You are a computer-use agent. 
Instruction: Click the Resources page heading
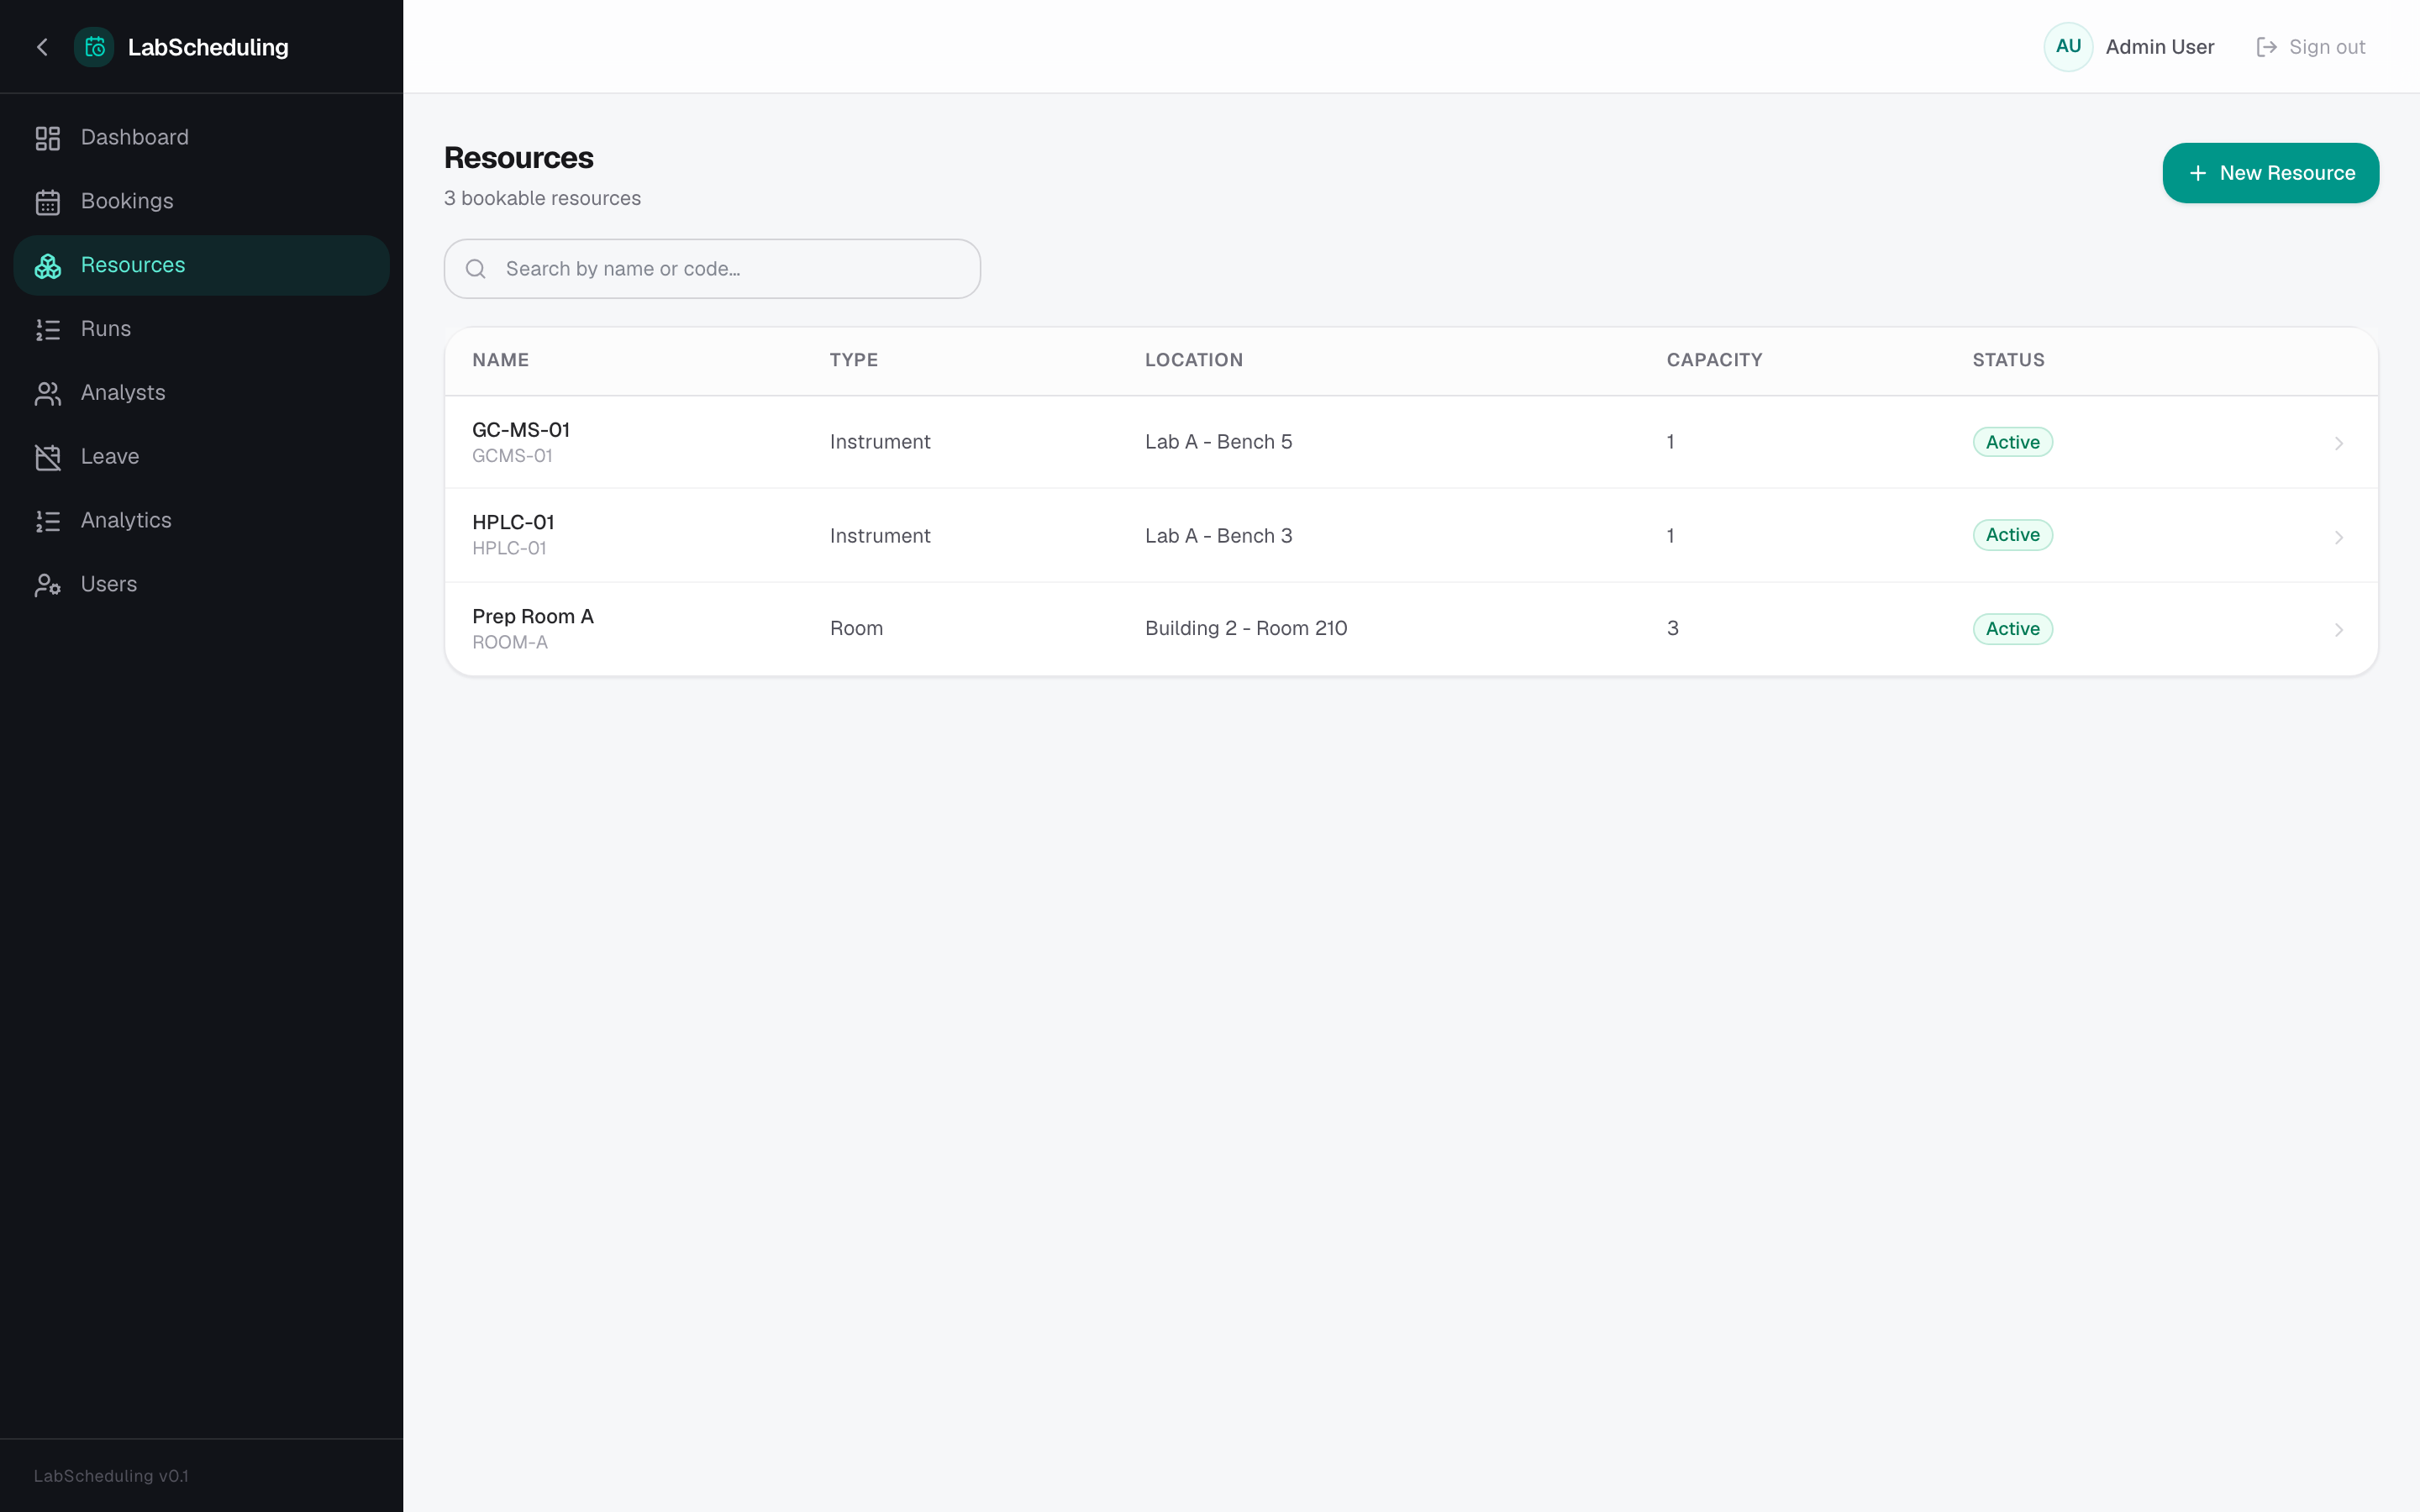tap(518, 158)
